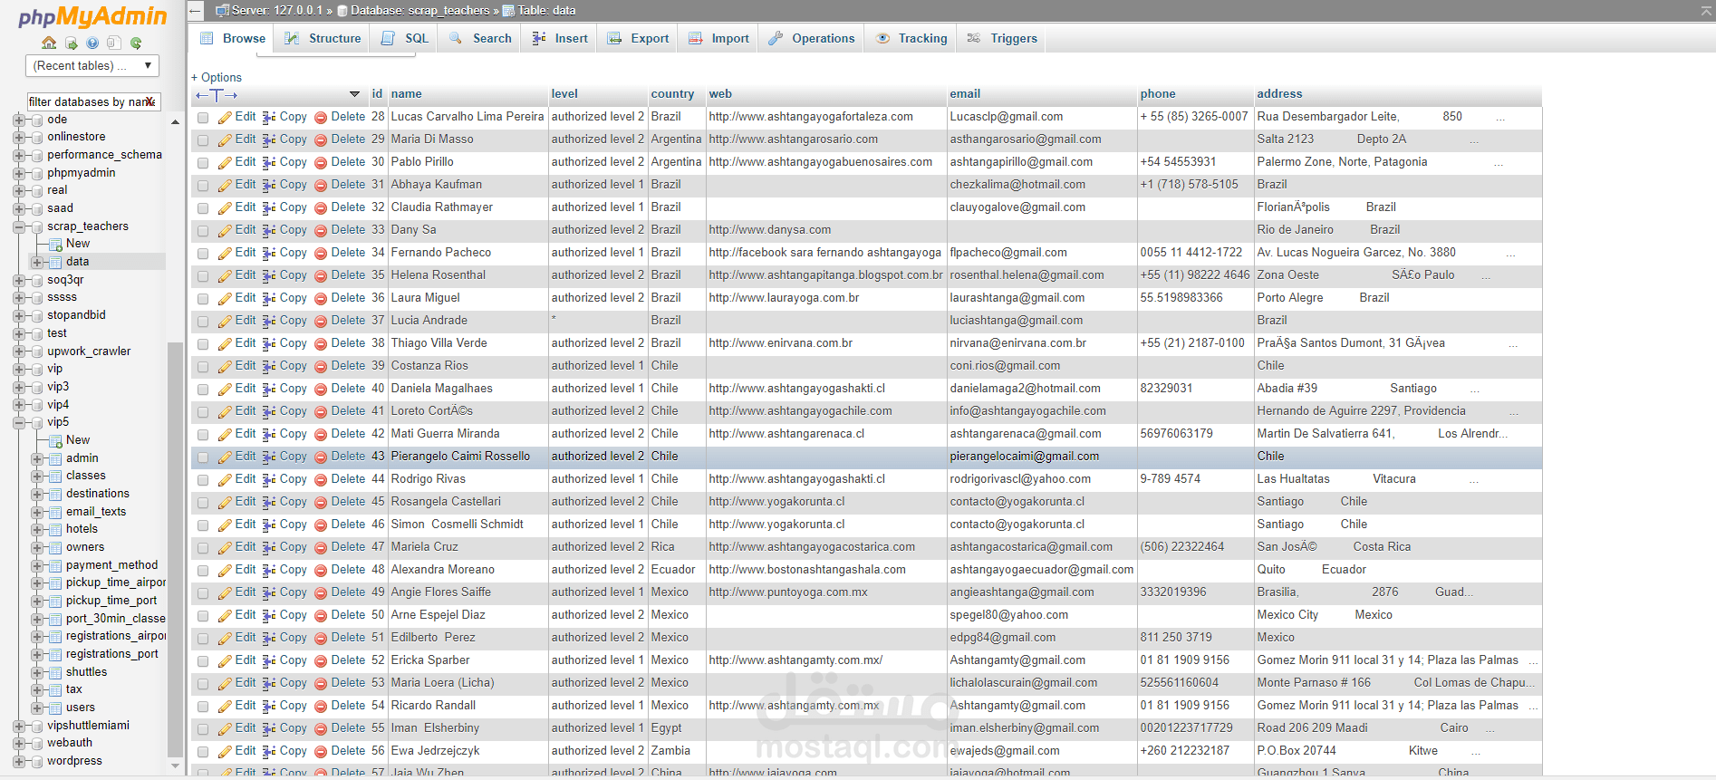Go to the Export tab
Image resolution: width=1716 pixels, height=780 pixels.
tap(639, 38)
